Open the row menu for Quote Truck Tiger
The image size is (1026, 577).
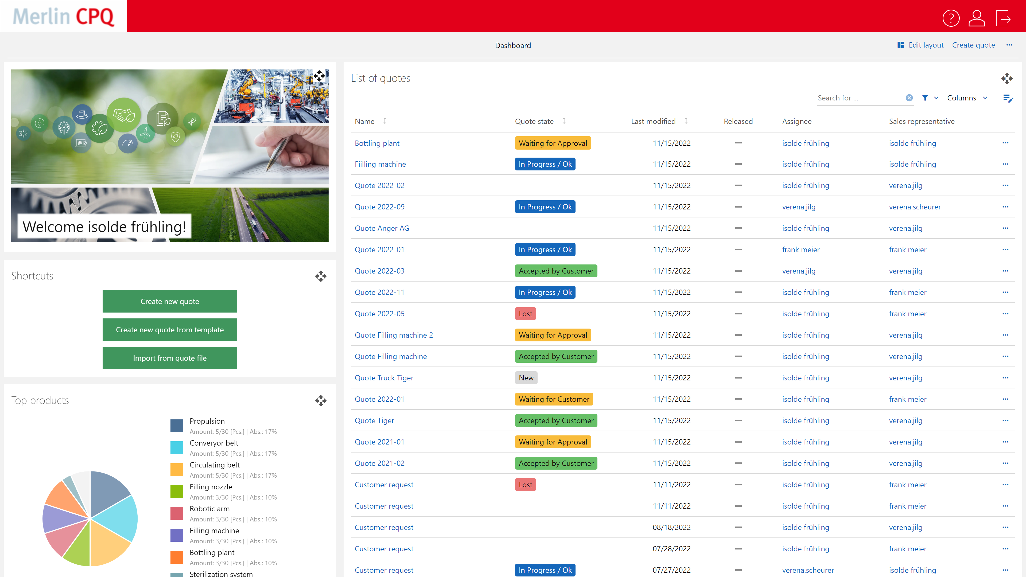click(1005, 377)
